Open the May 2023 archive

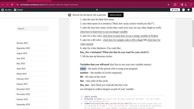(x=21, y=64)
